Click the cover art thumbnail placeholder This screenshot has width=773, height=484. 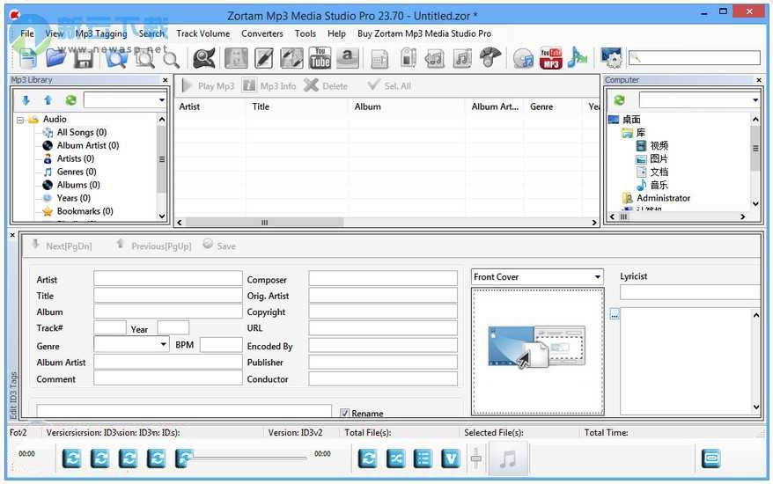pos(537,351)
